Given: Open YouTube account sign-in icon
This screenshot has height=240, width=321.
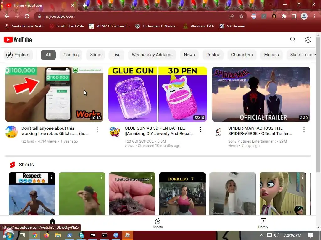Looking at the screenshot, I should [308, 40].
